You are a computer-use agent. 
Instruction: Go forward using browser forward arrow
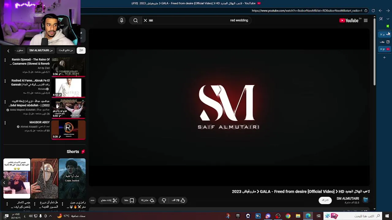pos(388,11)
